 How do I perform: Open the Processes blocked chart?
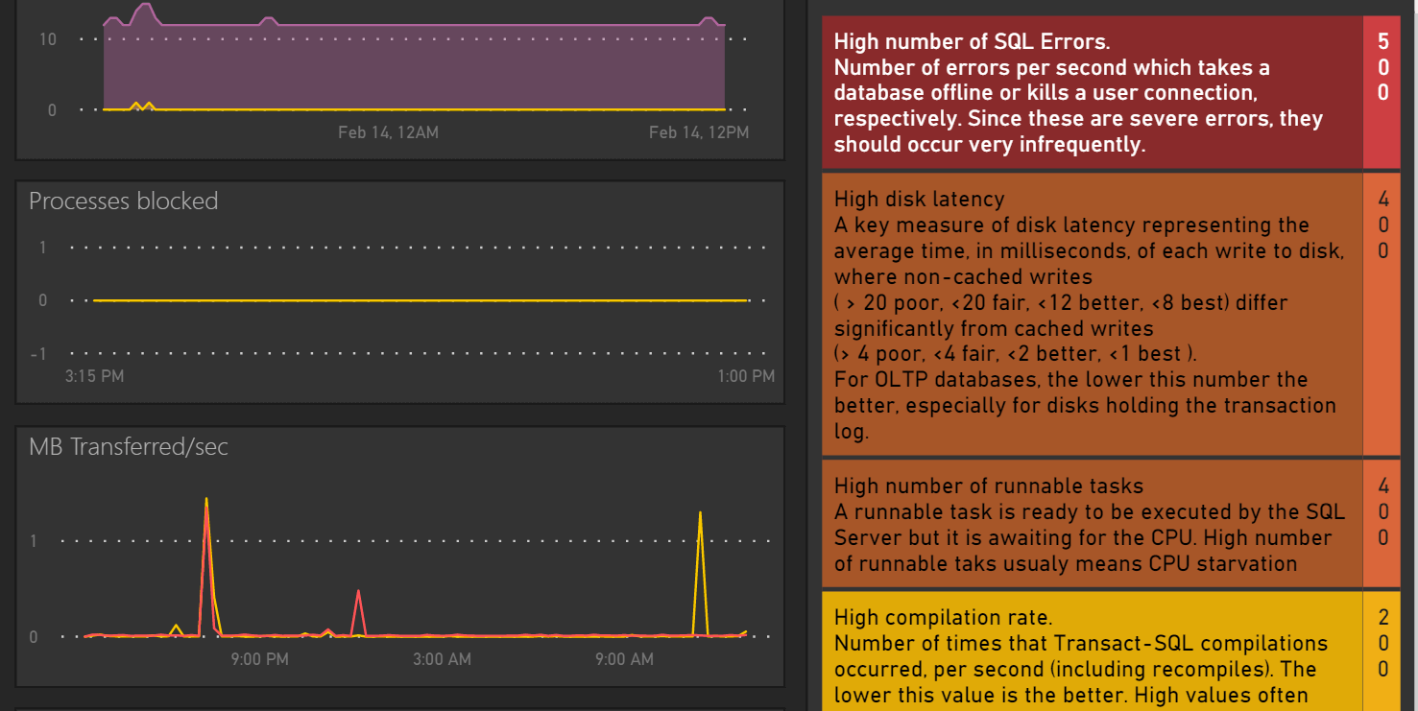tap(400, 292)
